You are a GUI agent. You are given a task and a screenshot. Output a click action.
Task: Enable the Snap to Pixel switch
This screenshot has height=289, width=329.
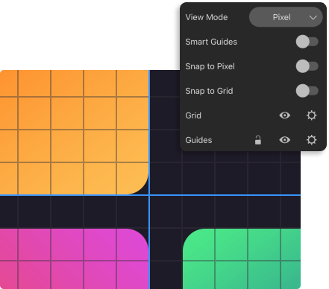307,66
